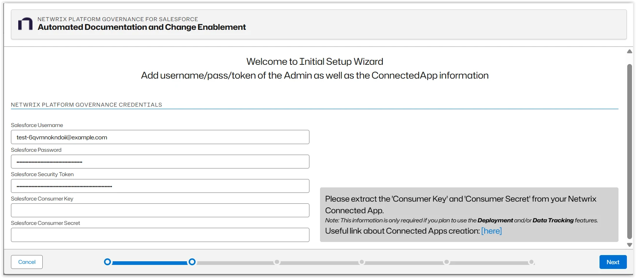Click the 'Netwrix Platform Governance Credentials' section title
This screenshot has height=278, width=636.
click(x=86, y=105)
